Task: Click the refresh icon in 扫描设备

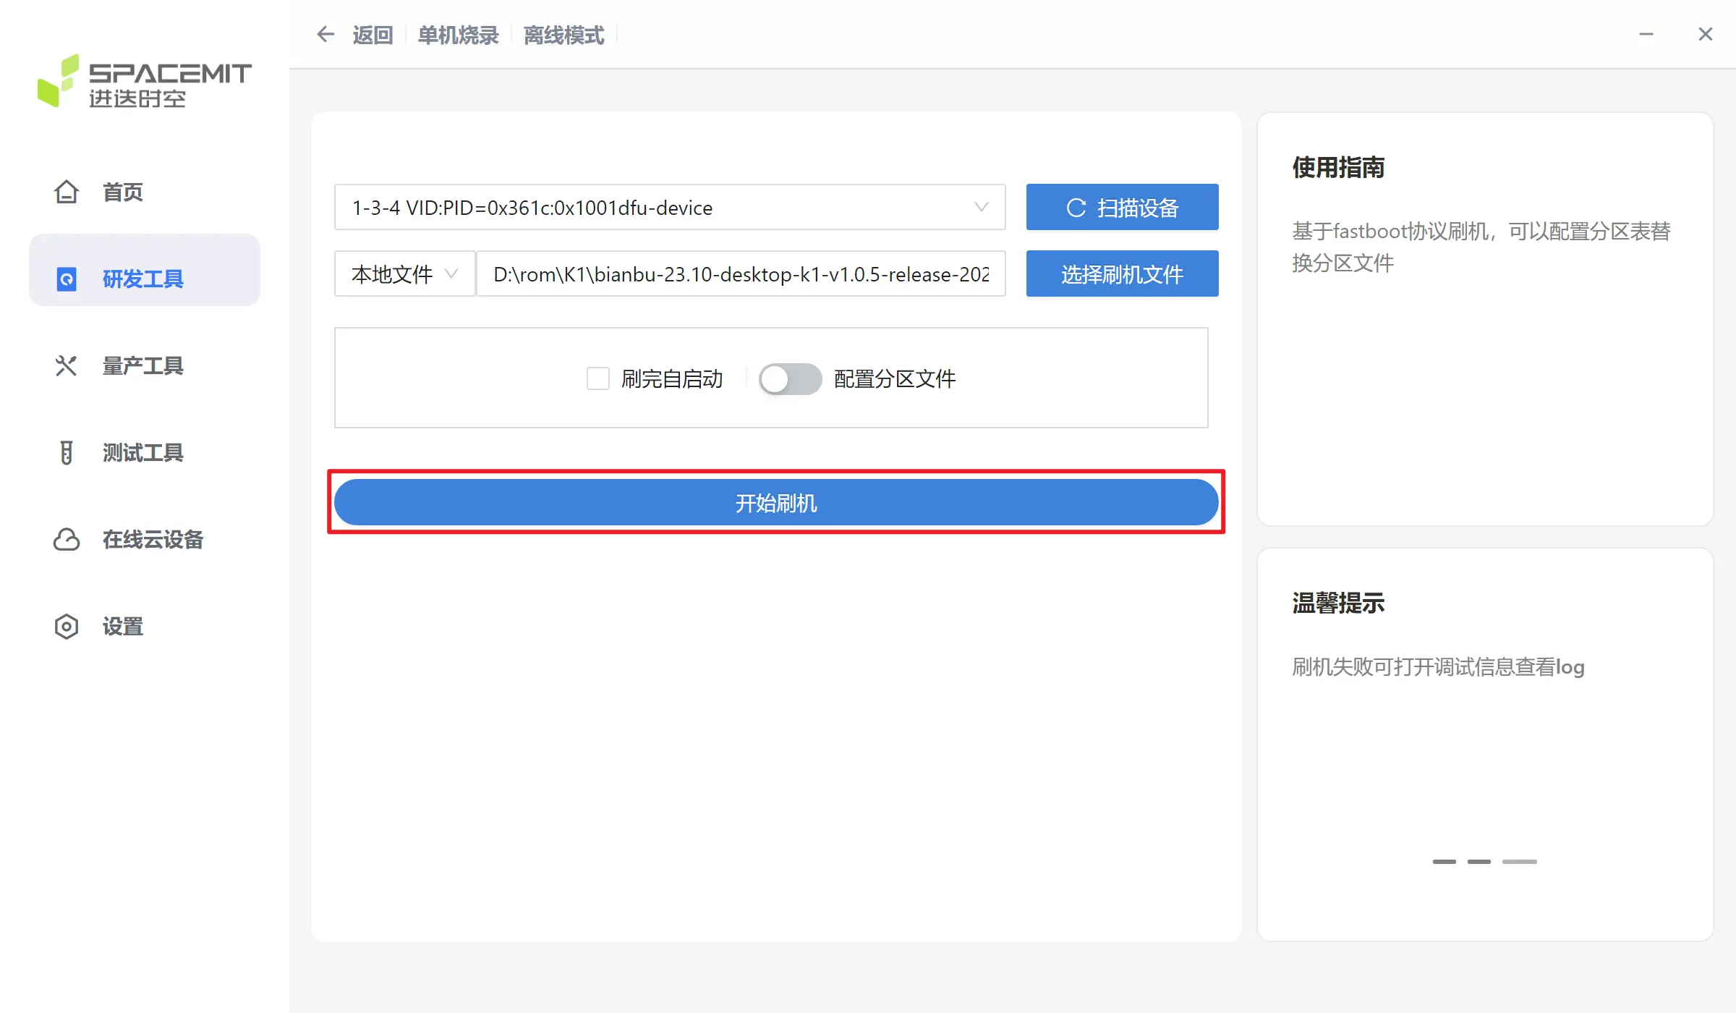Action: pos(1076,208)
